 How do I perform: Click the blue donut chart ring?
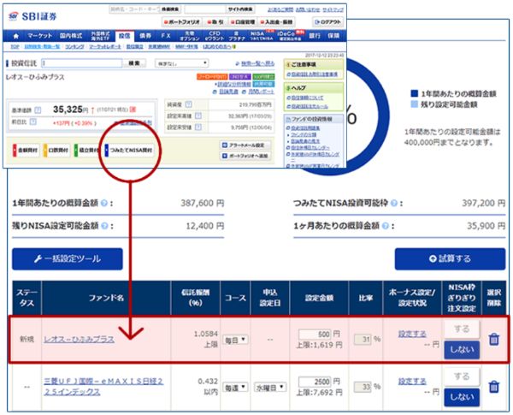tap(383, 116)
